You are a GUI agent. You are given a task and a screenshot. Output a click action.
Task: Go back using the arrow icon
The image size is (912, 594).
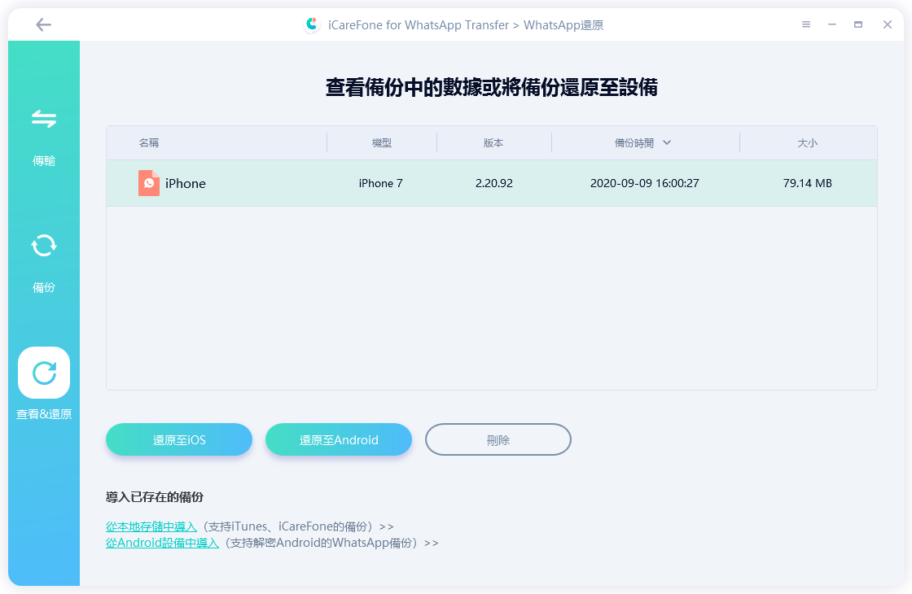[x=43, y=24]
